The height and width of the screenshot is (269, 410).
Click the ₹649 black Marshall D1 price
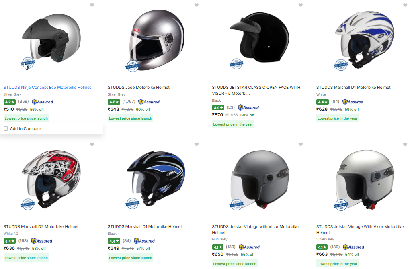pos(113,248)
